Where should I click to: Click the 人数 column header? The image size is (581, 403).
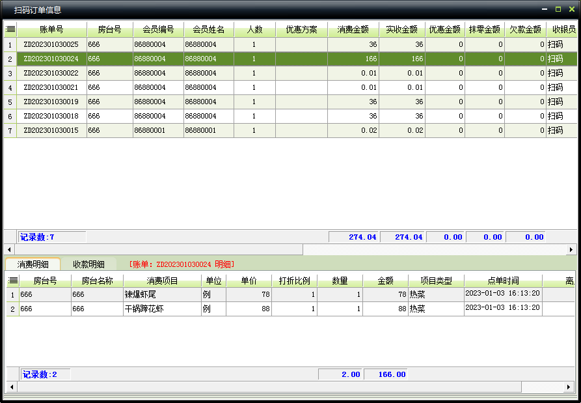point(254,29)
